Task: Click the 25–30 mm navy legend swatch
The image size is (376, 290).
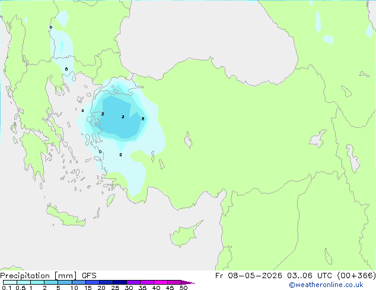Action: click(120, 282)
